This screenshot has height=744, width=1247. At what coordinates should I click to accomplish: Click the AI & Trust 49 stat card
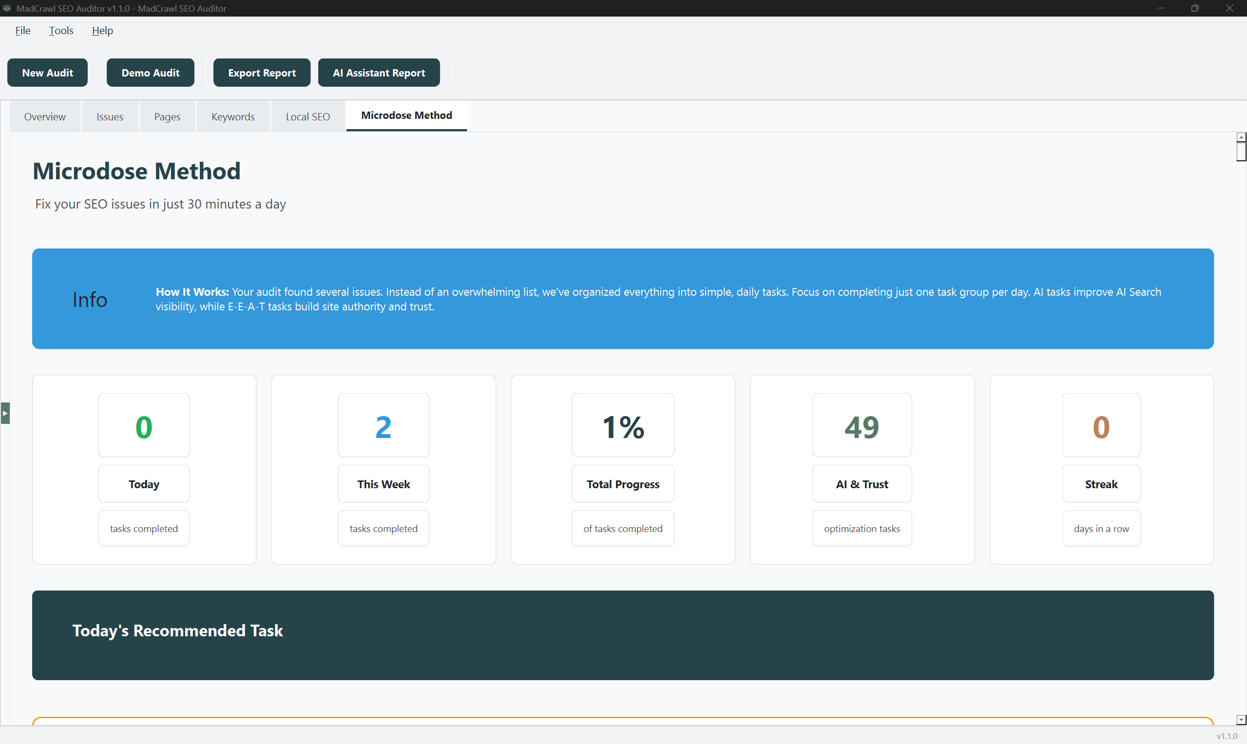[x=862, y=469]
